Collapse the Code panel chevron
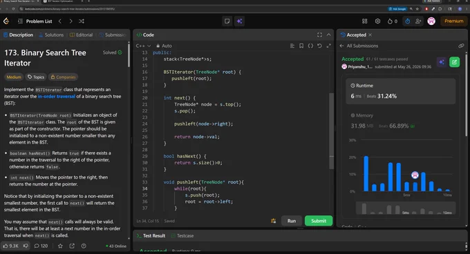The width and height of the screenshot is (470, 254). coord(329,35)
